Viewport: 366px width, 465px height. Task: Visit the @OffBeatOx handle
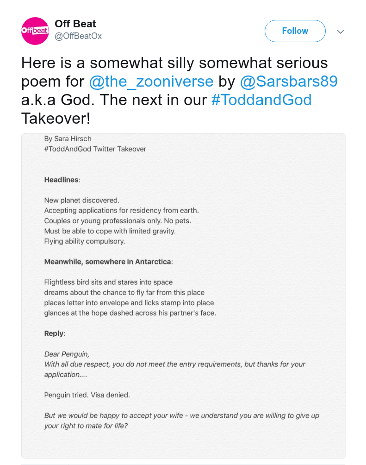pos(78,36)
